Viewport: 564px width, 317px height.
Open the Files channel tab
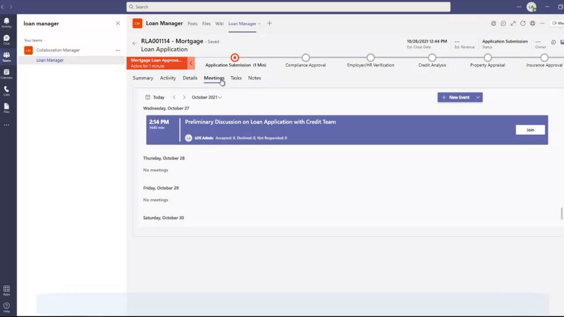click(206, 24)
